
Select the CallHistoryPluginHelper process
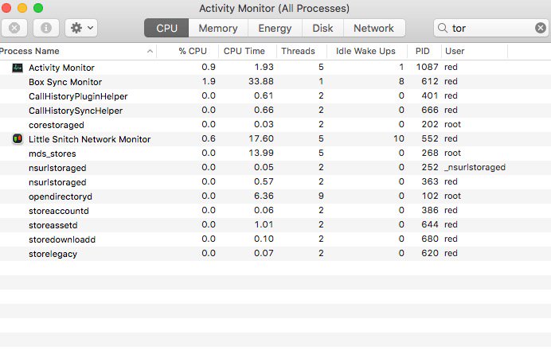78,96
